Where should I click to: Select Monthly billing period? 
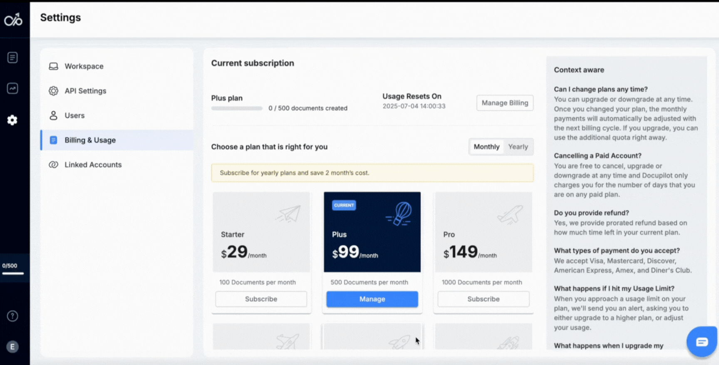(486, 147)
